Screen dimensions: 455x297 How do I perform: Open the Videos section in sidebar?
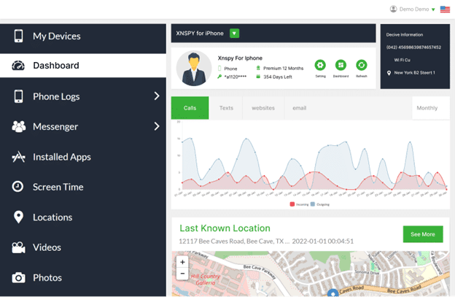(x=47, y=247)
